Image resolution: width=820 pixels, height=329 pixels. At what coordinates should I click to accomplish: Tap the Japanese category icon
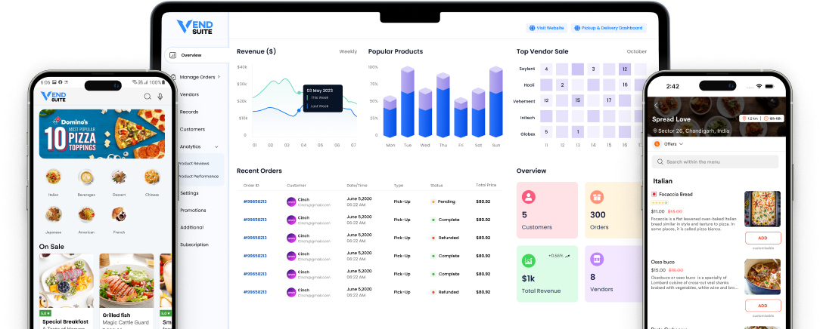(53, 215)
